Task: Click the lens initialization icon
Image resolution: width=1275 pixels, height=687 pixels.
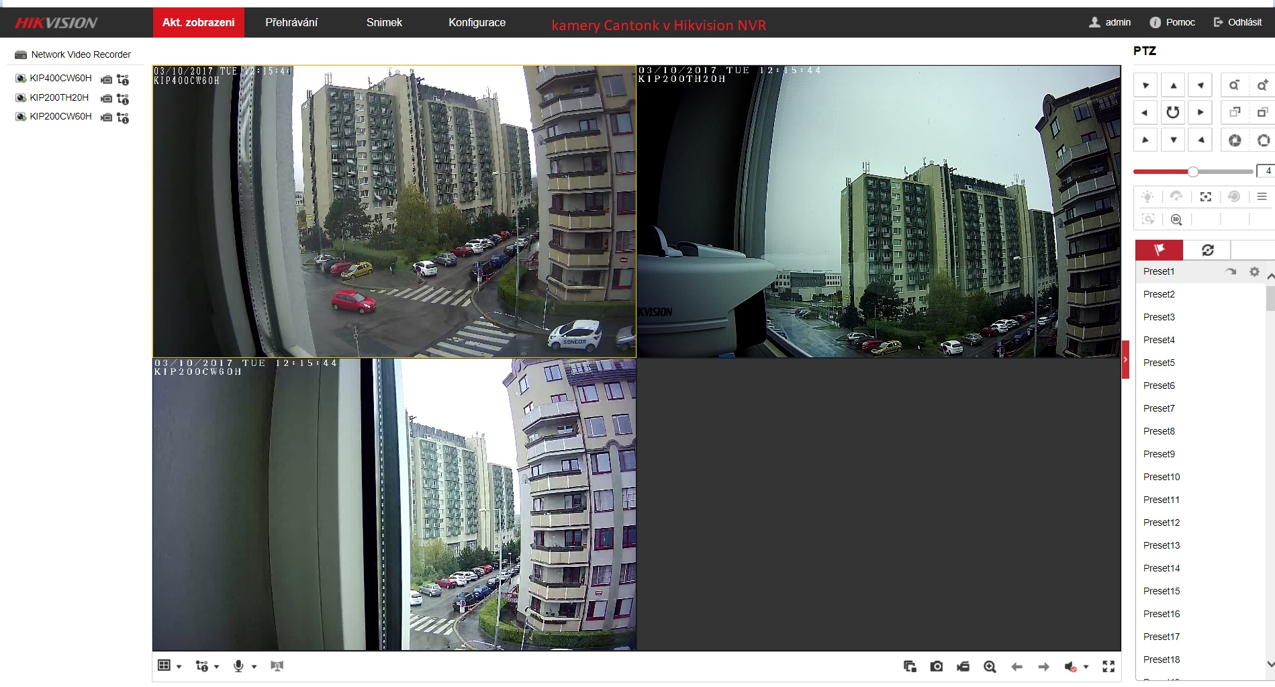Action: (x=1234, y=197)
